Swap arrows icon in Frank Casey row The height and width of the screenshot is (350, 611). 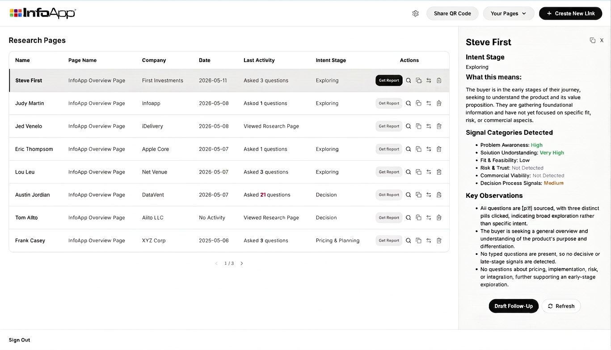click(x=429, y=240)
